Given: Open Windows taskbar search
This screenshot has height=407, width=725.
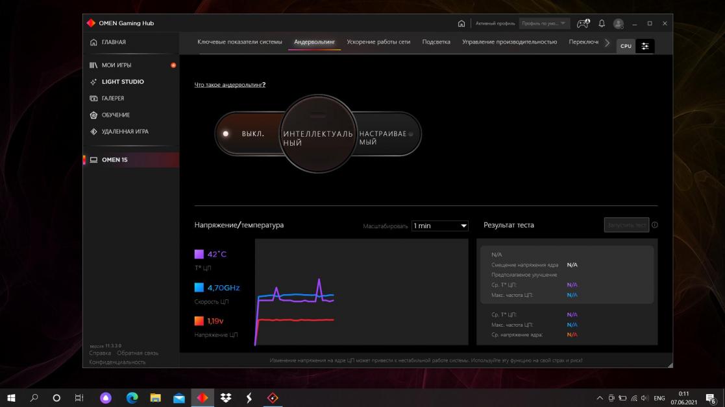Looking at the screenshot, I should [x=34, y=398].
